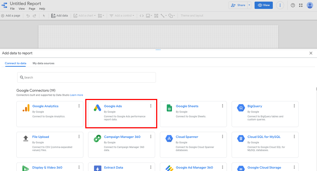Open Campaign Manager 360 options menu
This screenshot has width=317, height=171.
(151, 137)
